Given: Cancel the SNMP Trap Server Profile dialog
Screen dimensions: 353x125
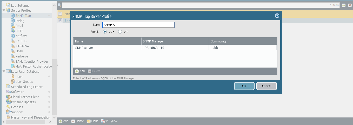Looking at the screenshot, I should 267,86.
